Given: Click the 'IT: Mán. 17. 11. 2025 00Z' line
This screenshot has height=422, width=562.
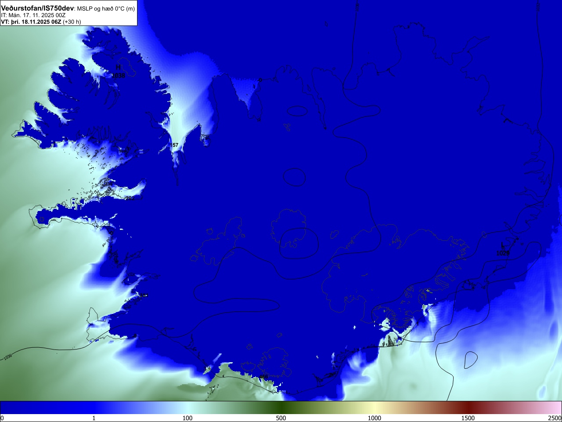Looking at the screenshot, I should [33, 15].
